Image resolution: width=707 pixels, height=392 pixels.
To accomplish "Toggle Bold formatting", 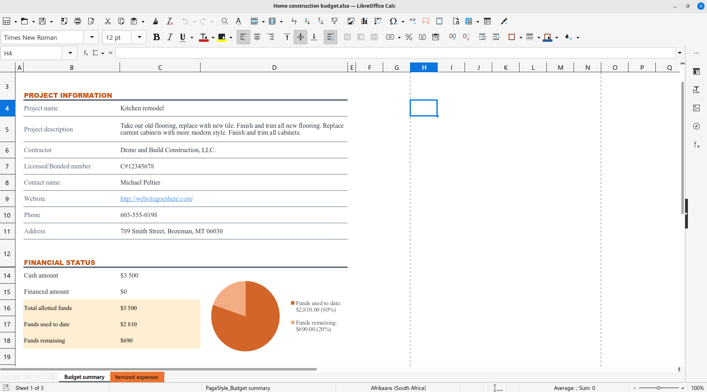I will coord(156,37).
